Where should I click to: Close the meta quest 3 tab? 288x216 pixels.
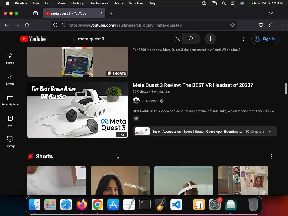pyautogui.click(x=101, y=13)
